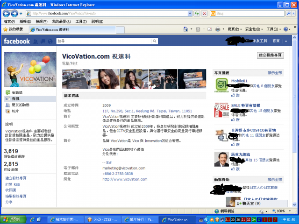Click the address bar URL field
The width and height of the screenshot is (299, 224).
click(x=107, y=14)
